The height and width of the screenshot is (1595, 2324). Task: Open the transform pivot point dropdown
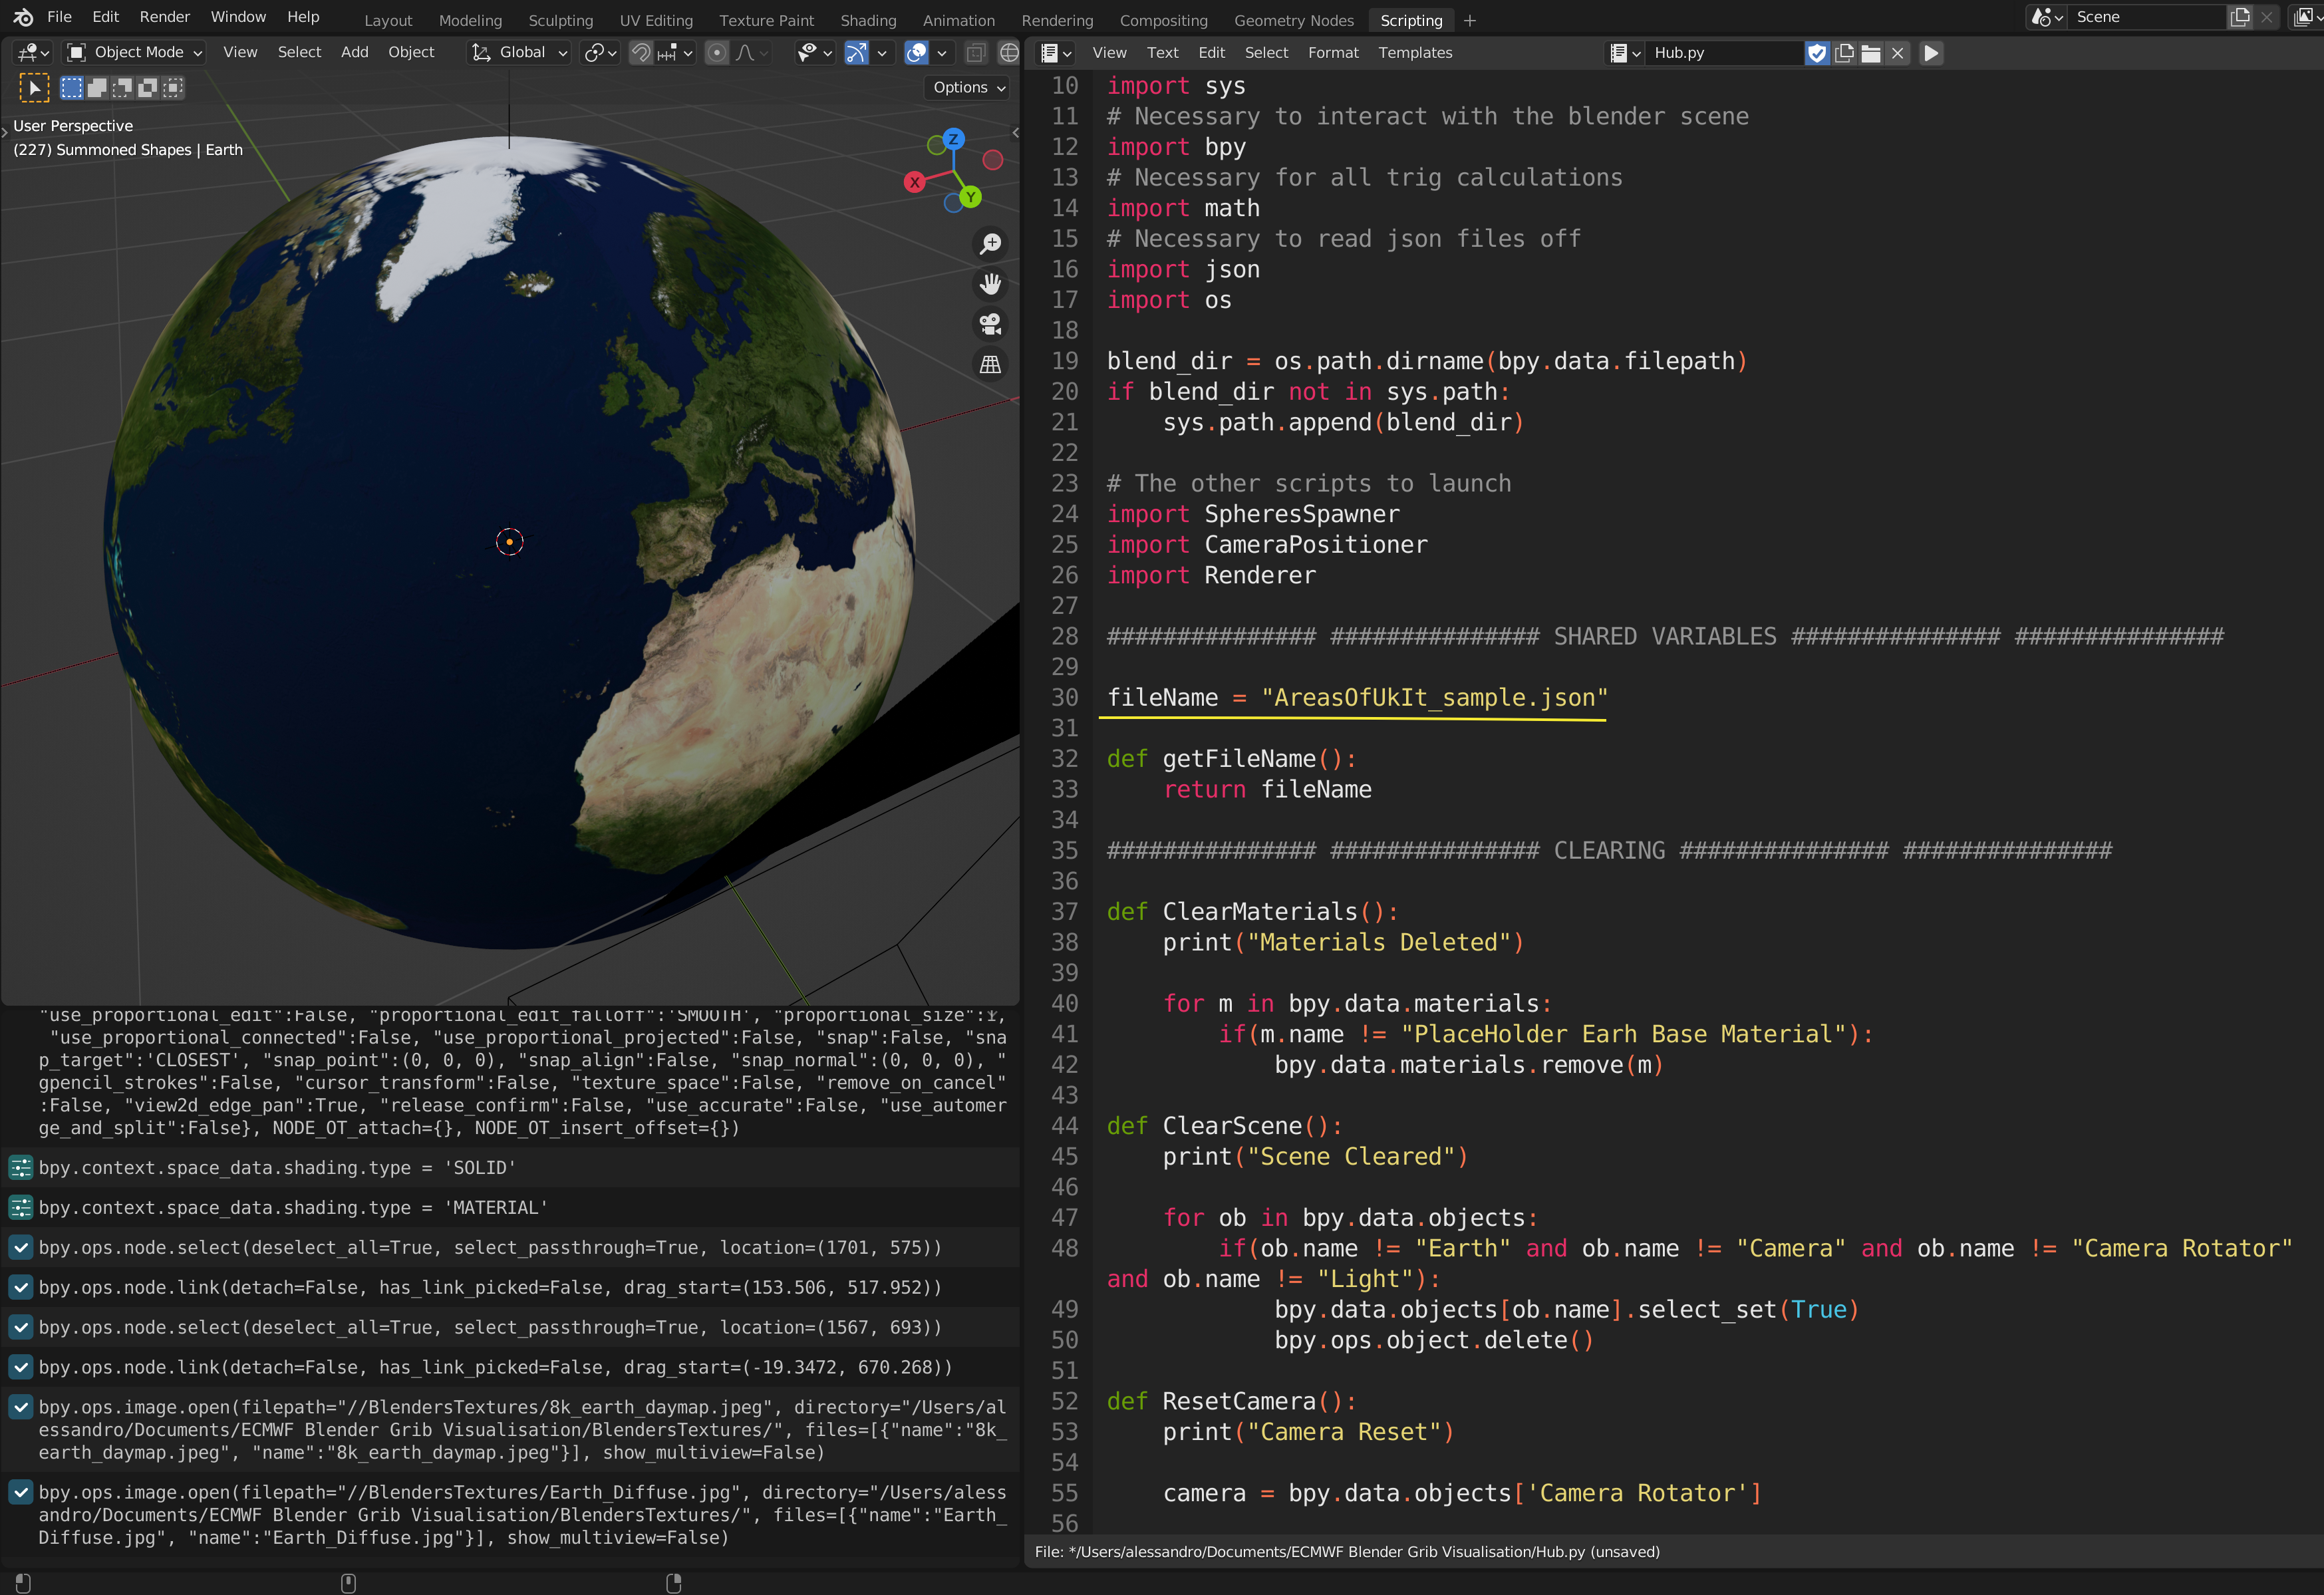[601, 52]
